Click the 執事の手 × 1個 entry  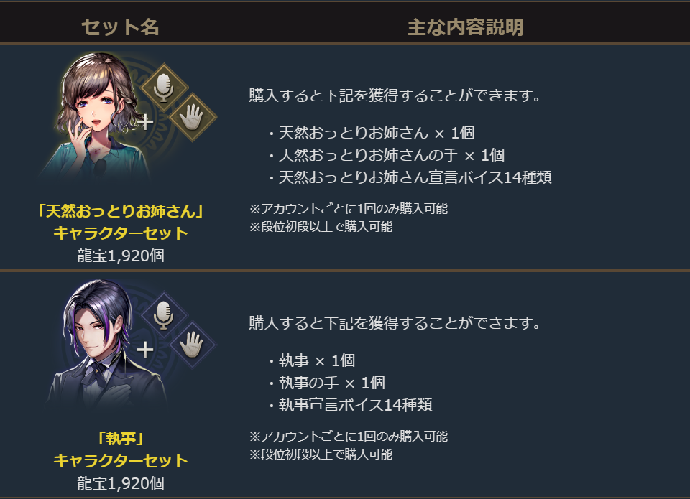pos(331,383)
